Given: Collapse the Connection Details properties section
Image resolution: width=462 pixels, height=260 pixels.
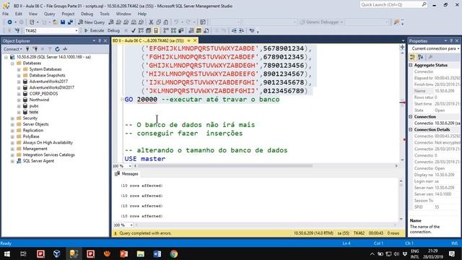Looking at the screenshot, I should [411, 130].
